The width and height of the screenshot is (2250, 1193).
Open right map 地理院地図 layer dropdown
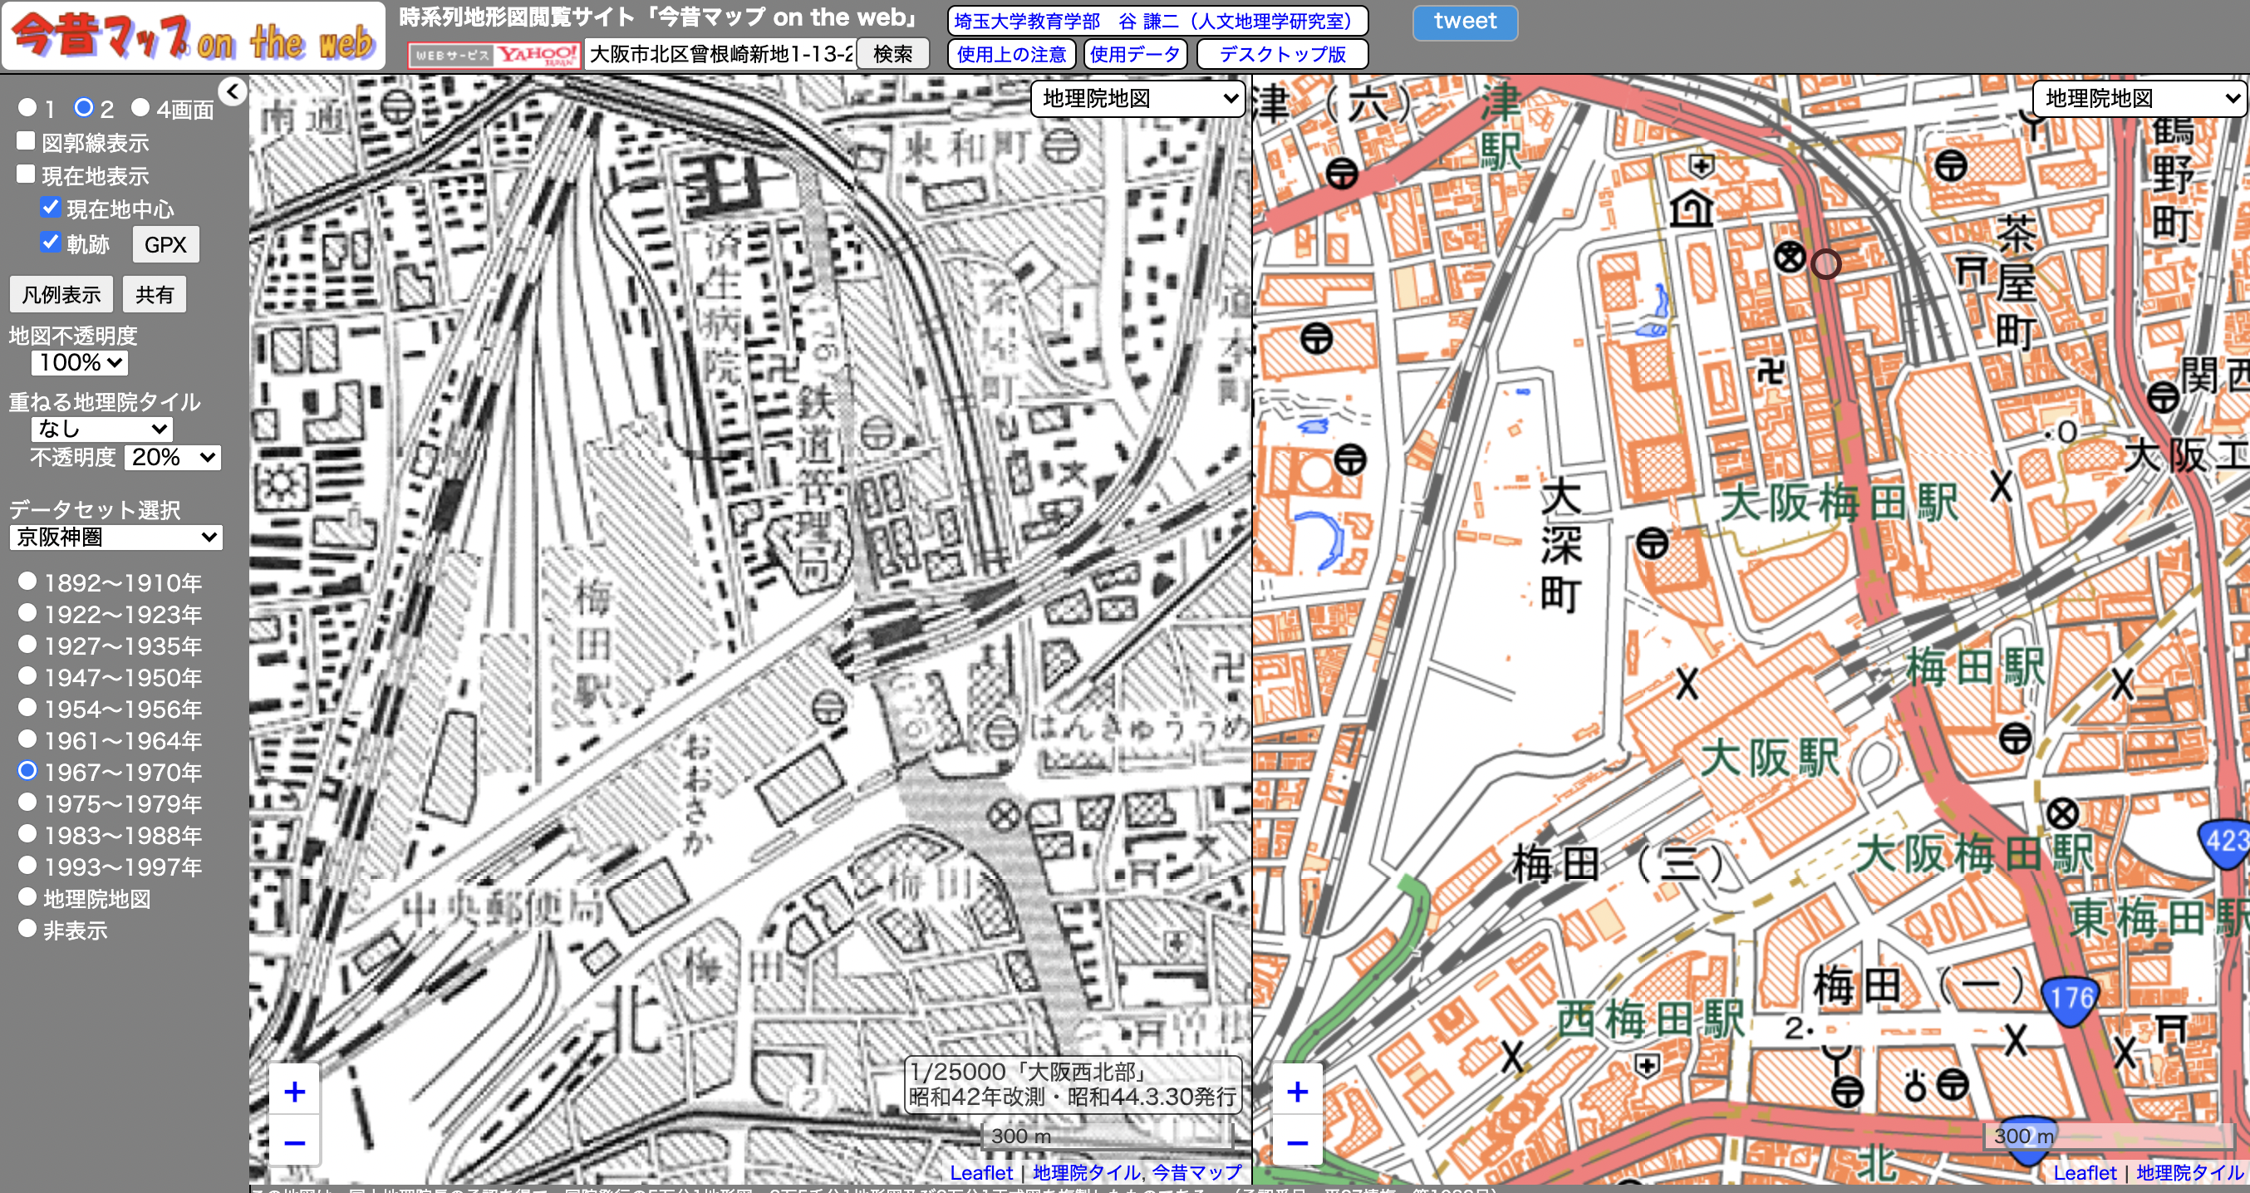pyautogui.click(x=2141, y=99)
